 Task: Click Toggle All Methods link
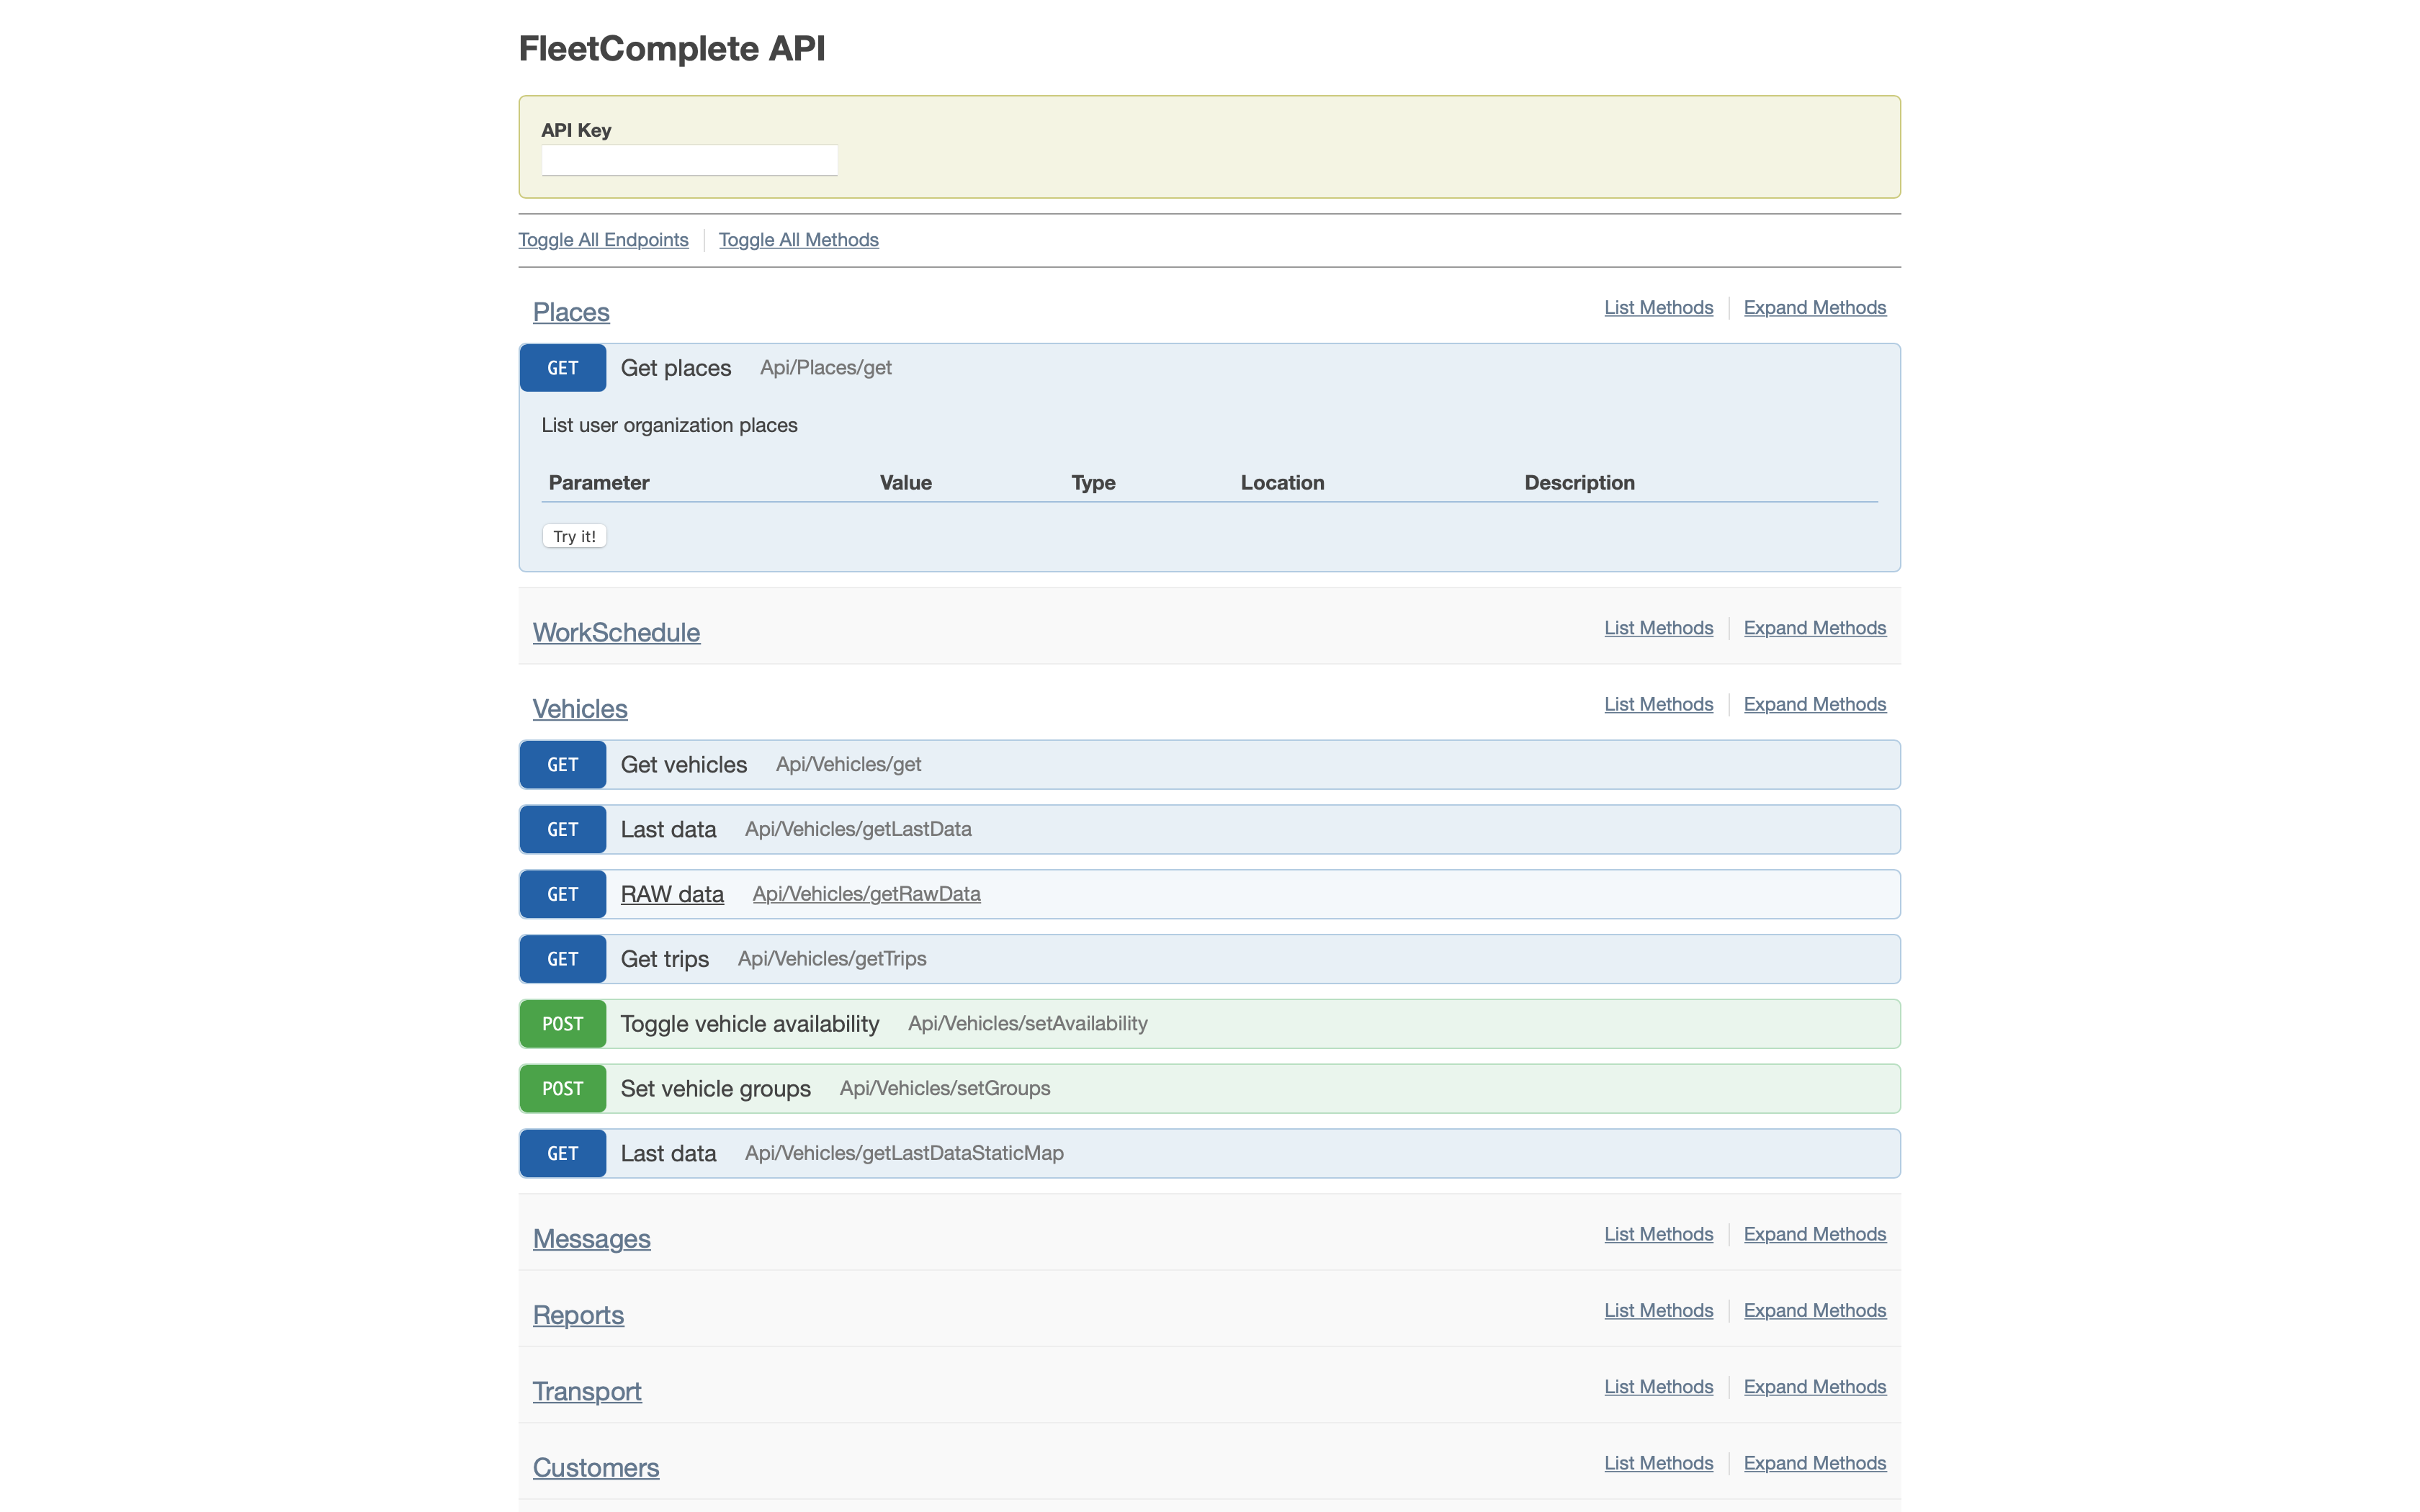tap(798, 240)
